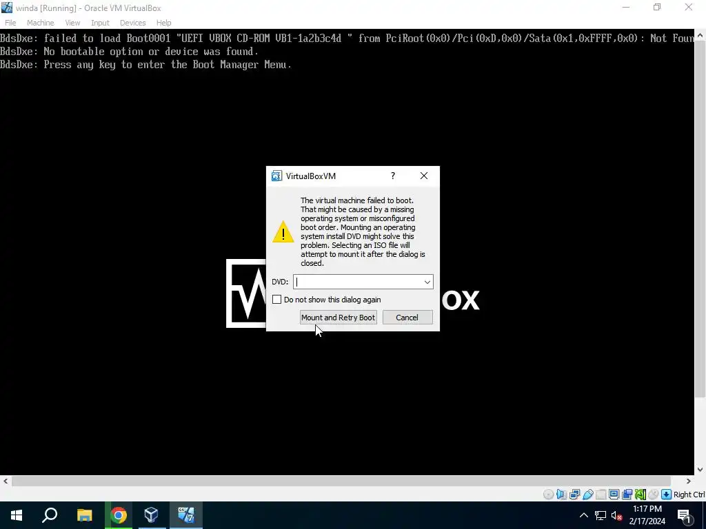Click the CPU execution engine icon
706x529 pixels.
click(x=641, y=495)
